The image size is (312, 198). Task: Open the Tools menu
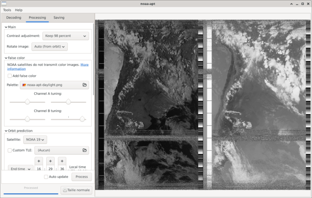pos(7,10)
